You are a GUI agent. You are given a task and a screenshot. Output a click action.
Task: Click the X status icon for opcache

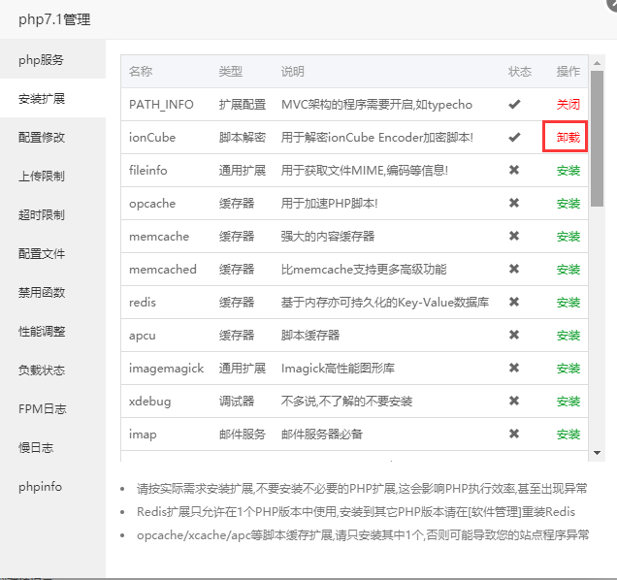514,203
